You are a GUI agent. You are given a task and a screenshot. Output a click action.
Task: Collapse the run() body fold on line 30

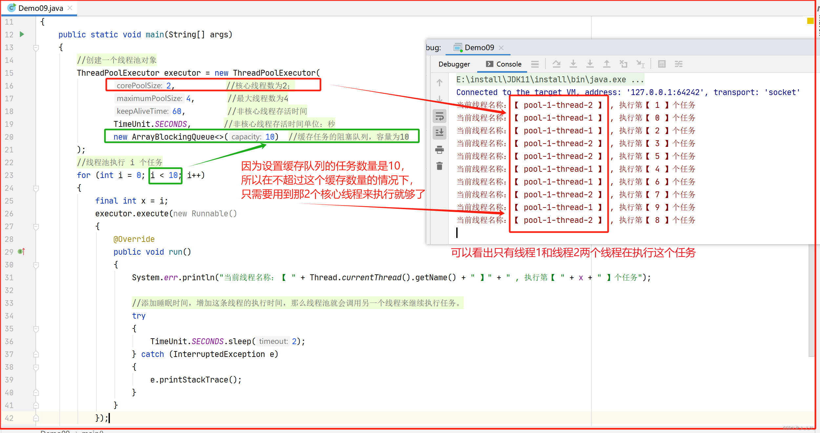[36, 265]
